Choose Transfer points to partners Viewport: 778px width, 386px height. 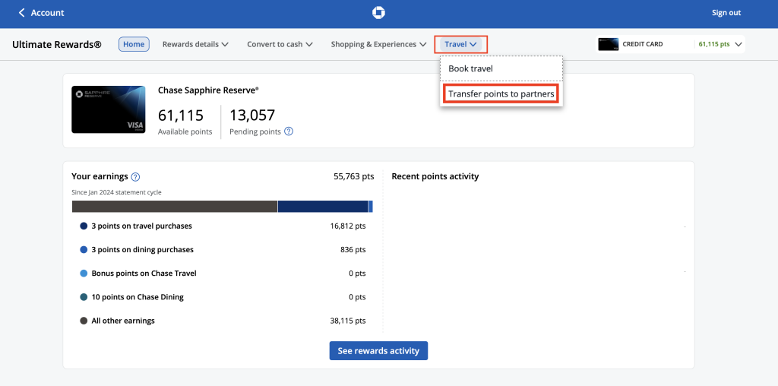coord(501,93)
